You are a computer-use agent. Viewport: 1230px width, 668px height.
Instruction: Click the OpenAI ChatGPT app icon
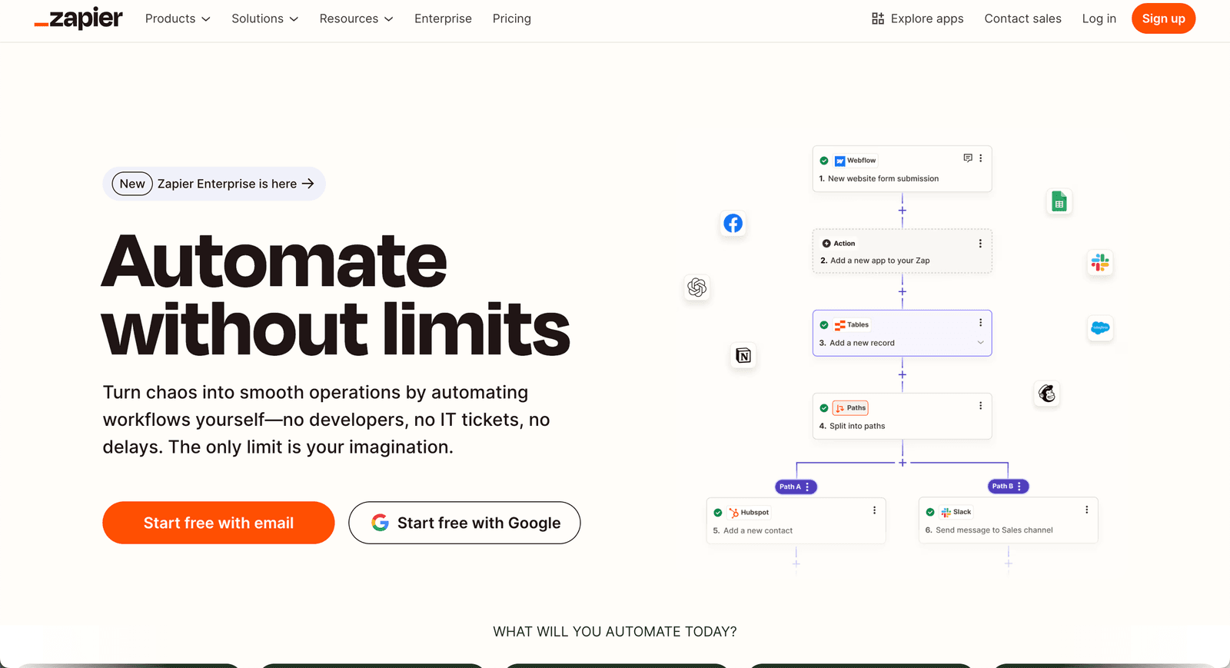(696, 287)
